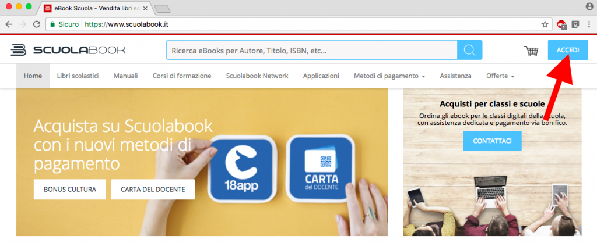Expand Metodi di pagamento dropdown
This screenshot has height=243, width=597.
389,76
